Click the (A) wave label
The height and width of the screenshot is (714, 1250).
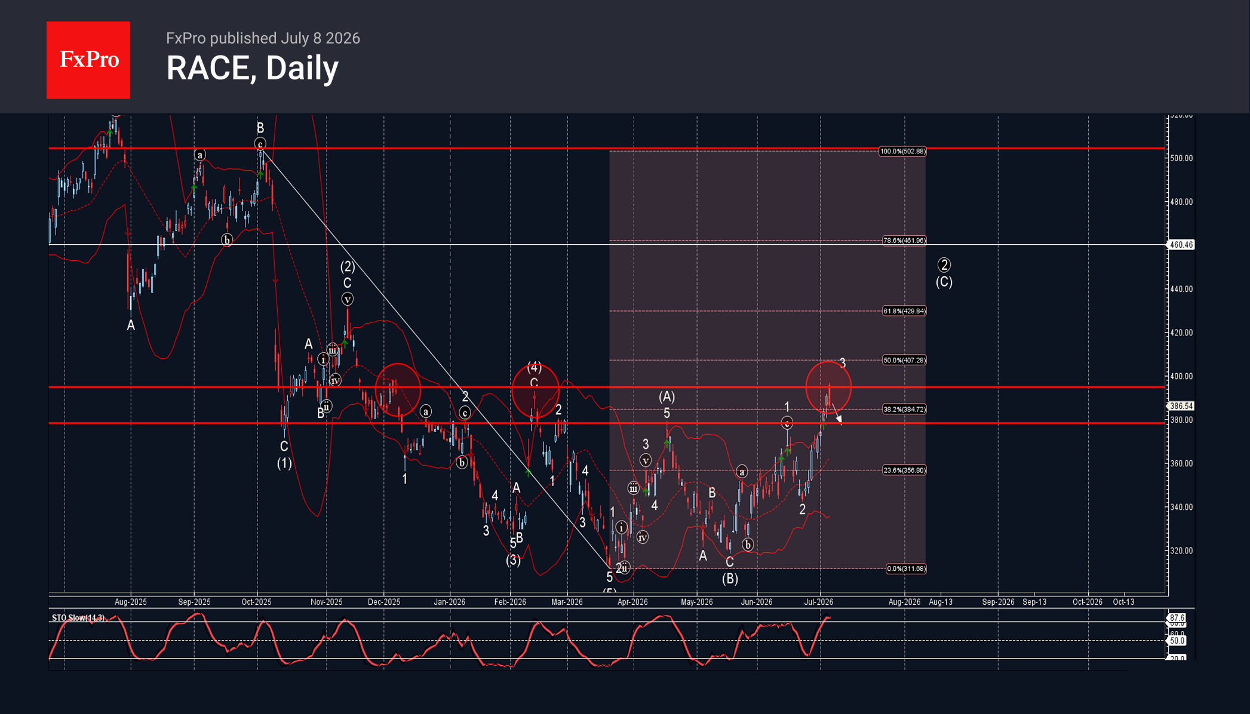point(667,396)
